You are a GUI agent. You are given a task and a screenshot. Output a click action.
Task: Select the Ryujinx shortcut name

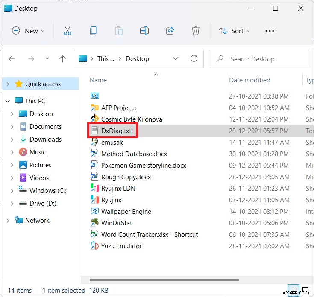(x=111, y=200)
